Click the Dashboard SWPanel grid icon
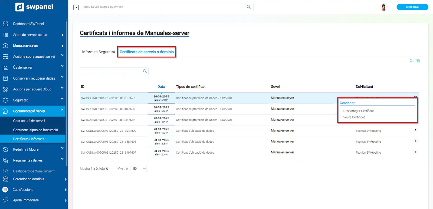Viewport: 433px width, 209px height. tap(5, 24)
